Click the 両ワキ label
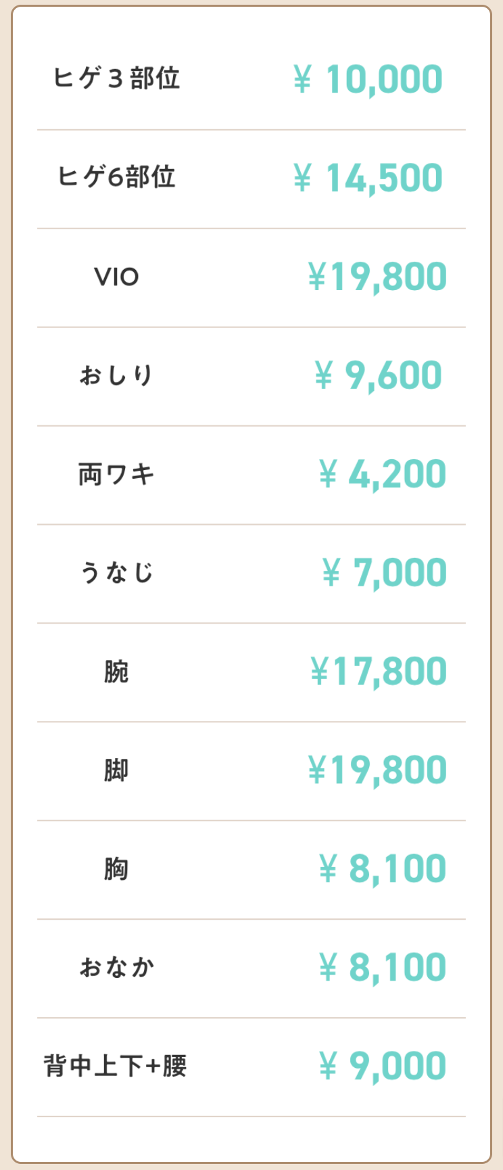Image resolution: width=503 pixels, height=1170 pixels. tap(116, 474)
